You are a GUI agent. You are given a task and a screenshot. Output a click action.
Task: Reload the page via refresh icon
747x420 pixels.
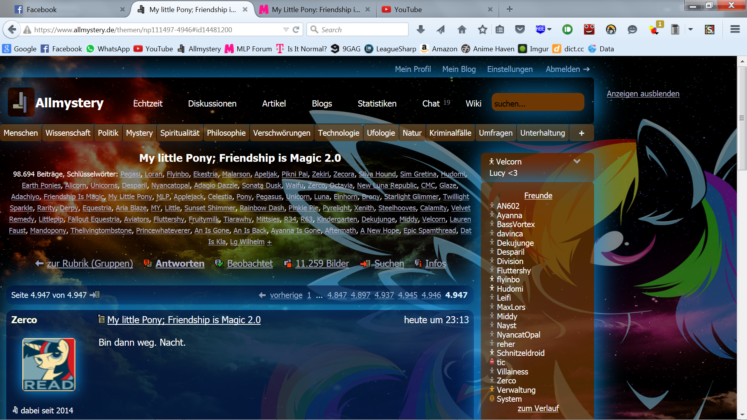coord(296,30)
